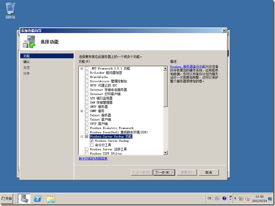
Task: Select the 功能 step in wizard sidebar
Action: (x=47, y=56)
